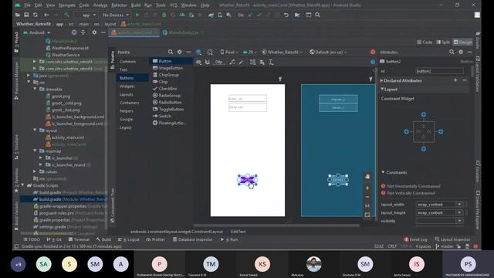Image resolution: width=494 pixels, height=278 pixels.
Task: Click the Sync/refresh toolbar icon
Action: coord(36,15)
